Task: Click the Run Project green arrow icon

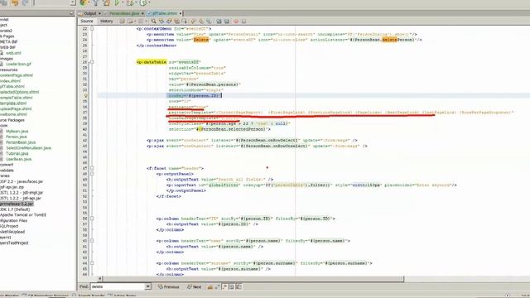Action: [x=117, y=2]
